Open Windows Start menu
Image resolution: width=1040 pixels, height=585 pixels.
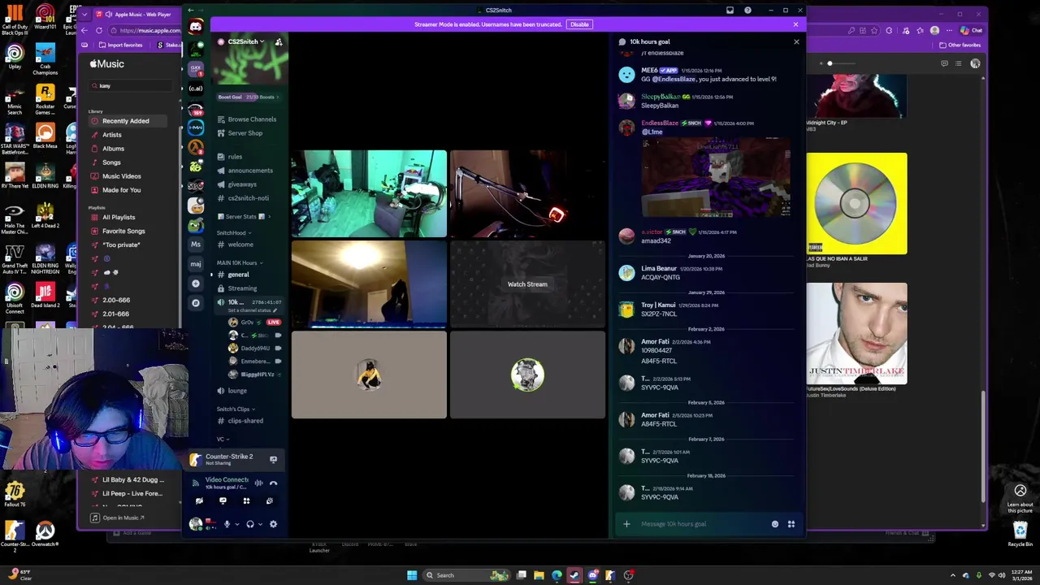412,575
